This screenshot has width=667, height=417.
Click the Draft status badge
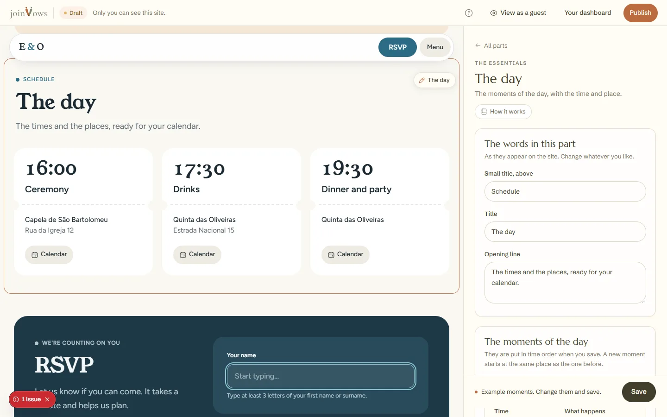(73, 13)
